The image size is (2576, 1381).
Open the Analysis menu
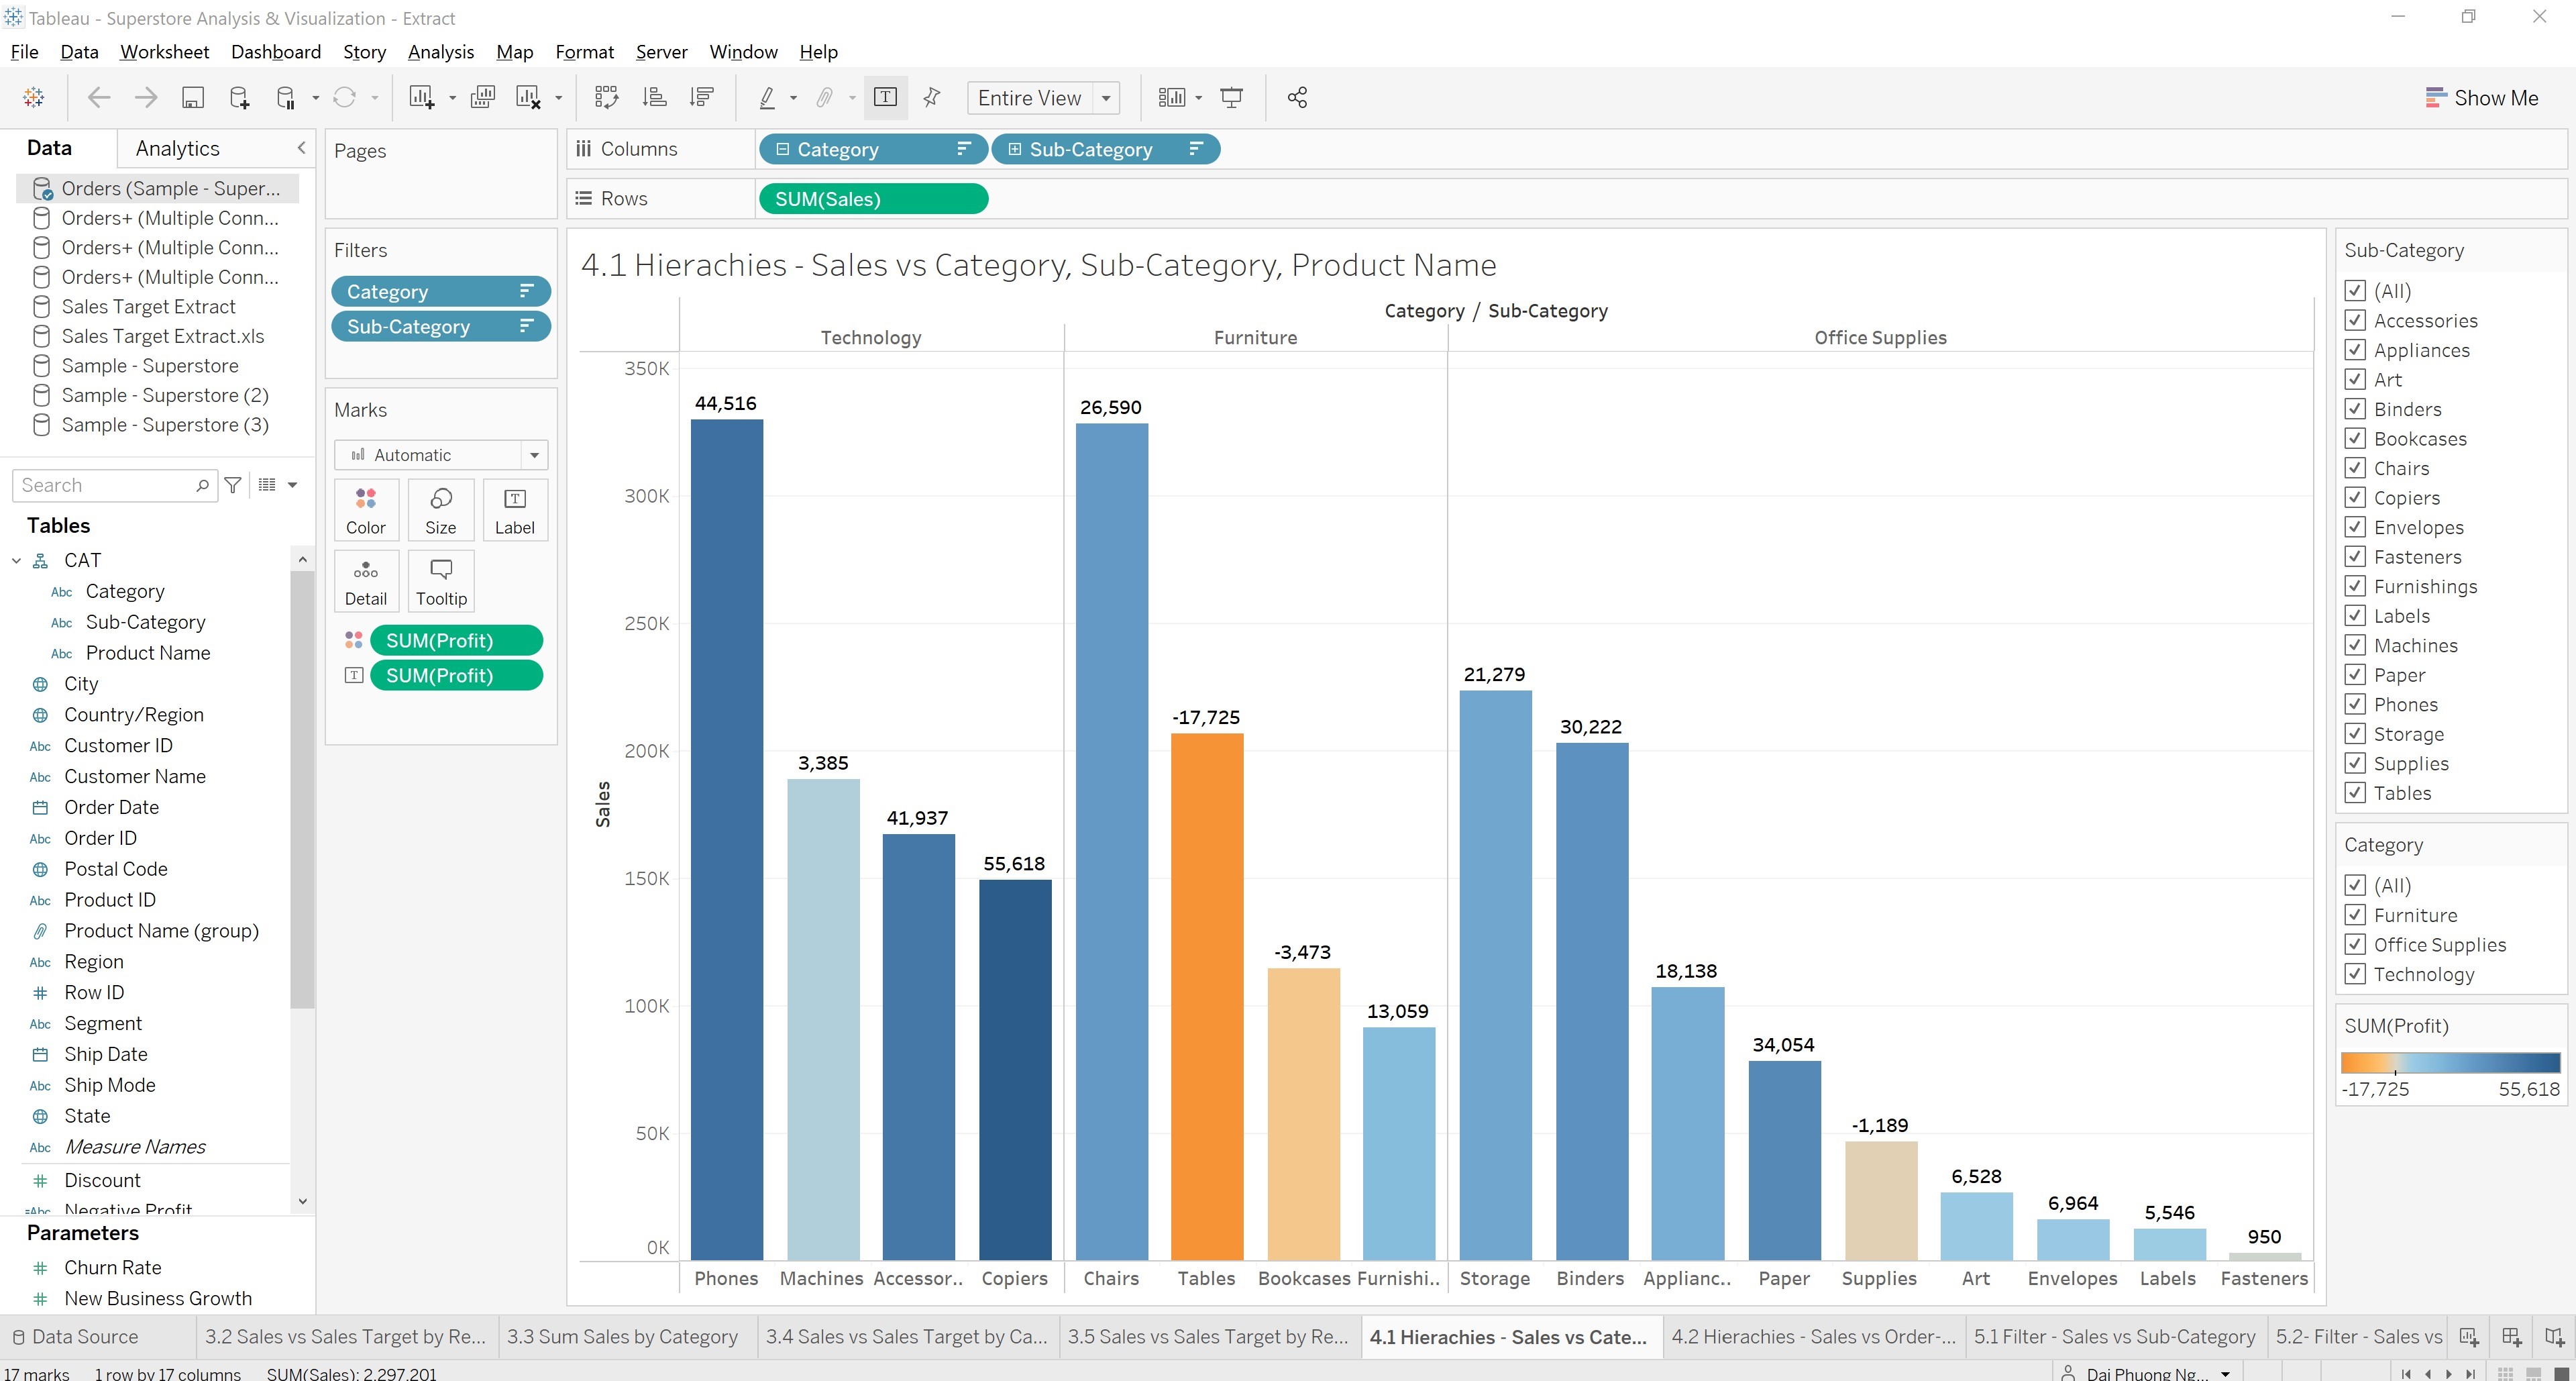pos(440,52)
